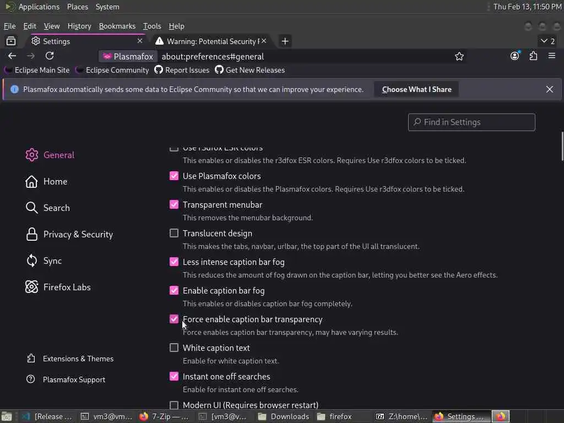Viewport: 564px width, 423px height.
Task: Open Privacy & Security settings category
Action: [x=69, y=235]
